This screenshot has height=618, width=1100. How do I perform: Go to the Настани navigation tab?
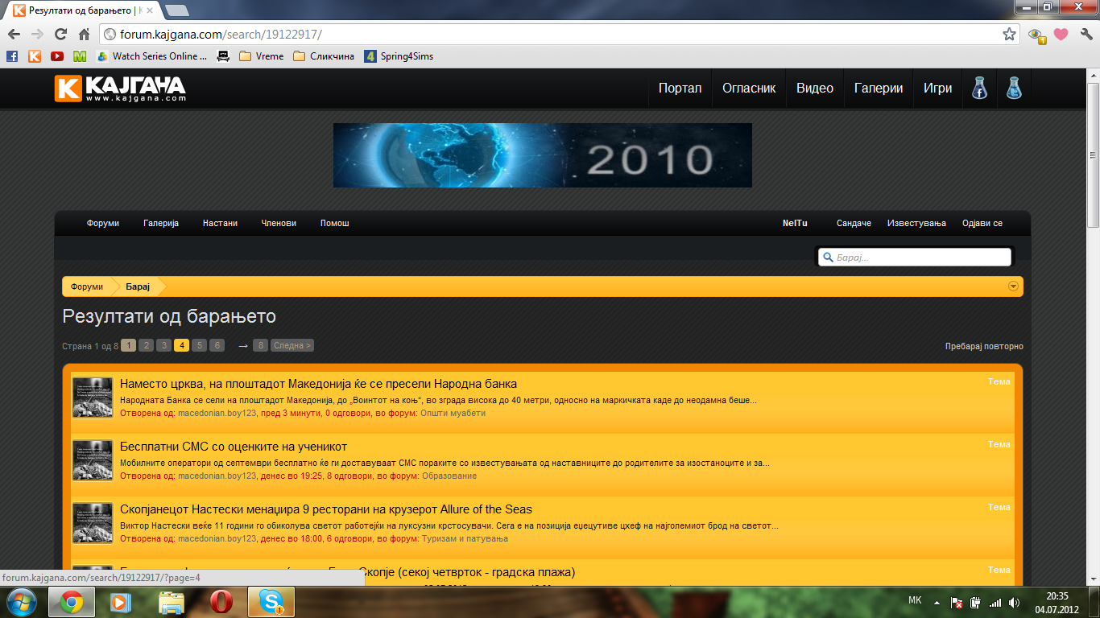coord(220,223)
